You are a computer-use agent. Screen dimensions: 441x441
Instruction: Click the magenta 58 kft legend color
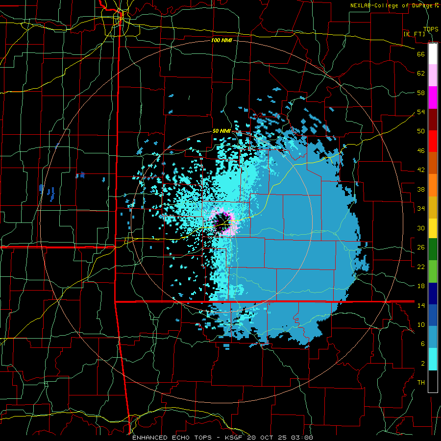(433, 98)
